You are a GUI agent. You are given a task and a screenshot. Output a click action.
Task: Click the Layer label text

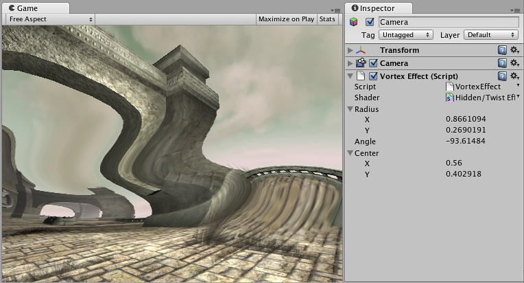click(450, 35)
